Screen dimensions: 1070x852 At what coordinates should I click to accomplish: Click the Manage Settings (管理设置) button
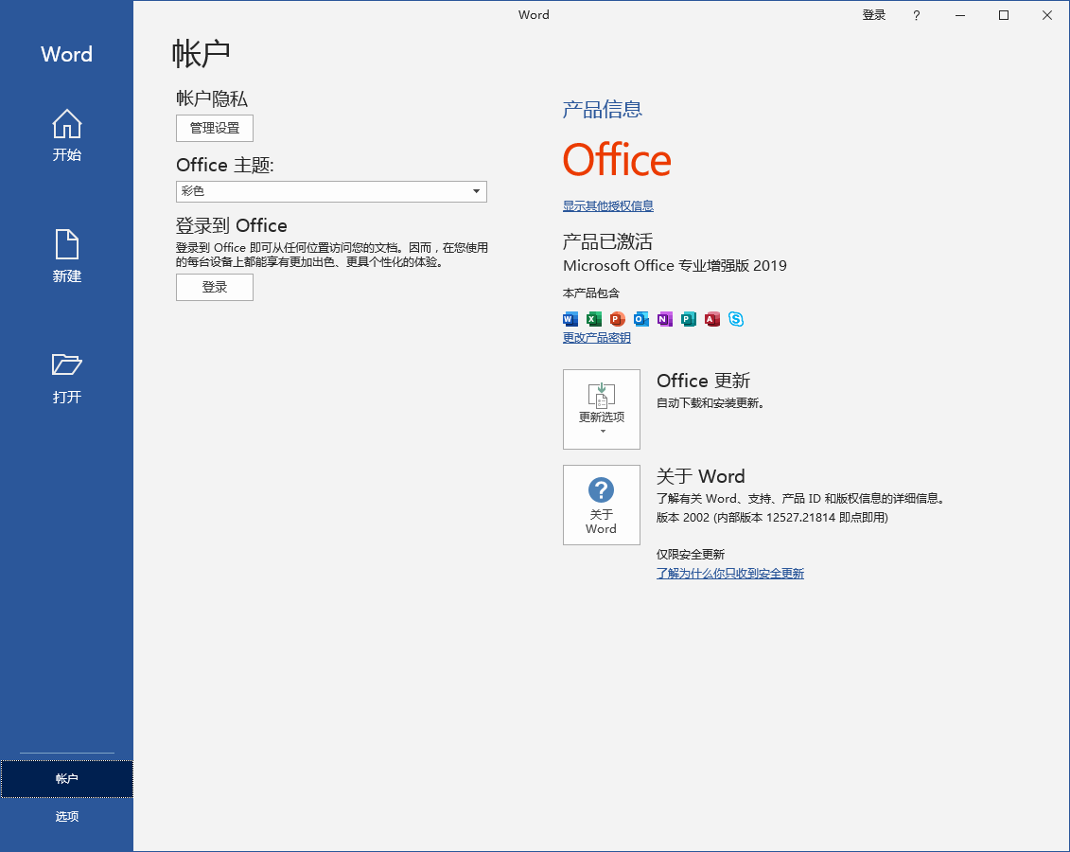pos(214,128)
